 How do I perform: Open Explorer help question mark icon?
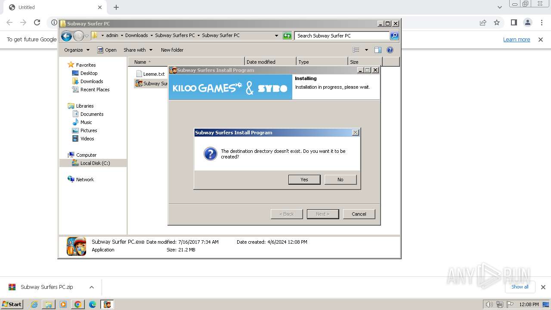coord(390,50)
